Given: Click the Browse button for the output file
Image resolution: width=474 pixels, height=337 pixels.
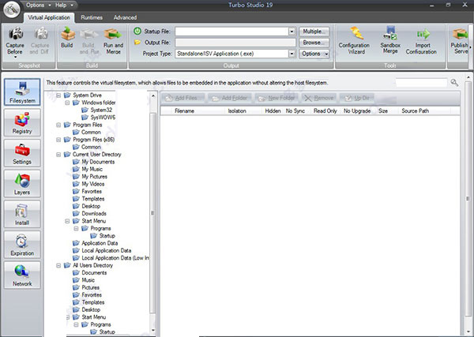Looking at the screenshot, I should [314, 43].
